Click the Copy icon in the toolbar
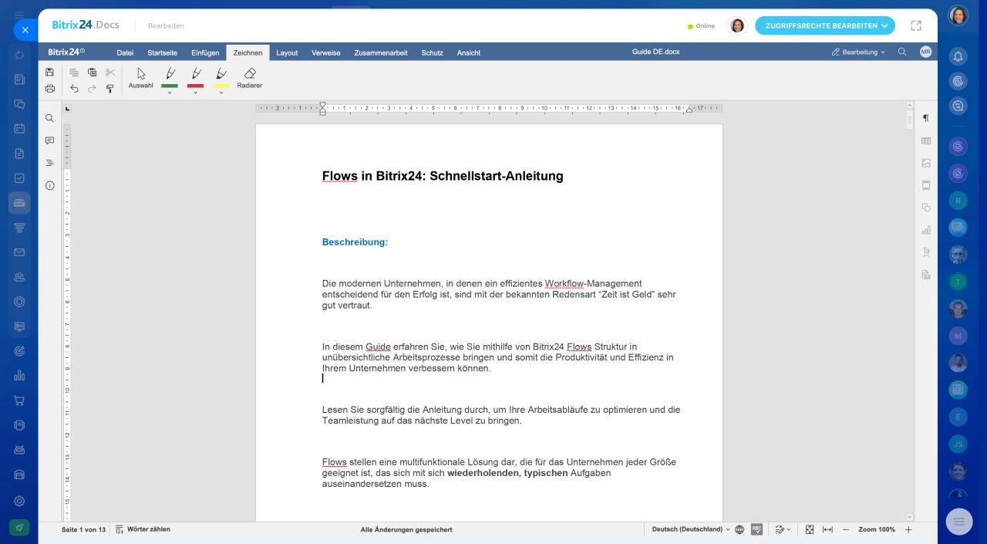The height and width of the screenshot is (544, 987). tap(74, 72)
